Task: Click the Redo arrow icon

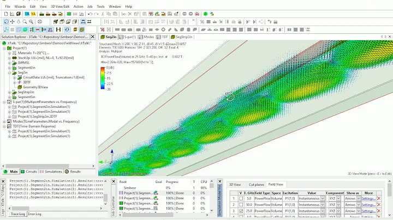Action: pos(96,14)
